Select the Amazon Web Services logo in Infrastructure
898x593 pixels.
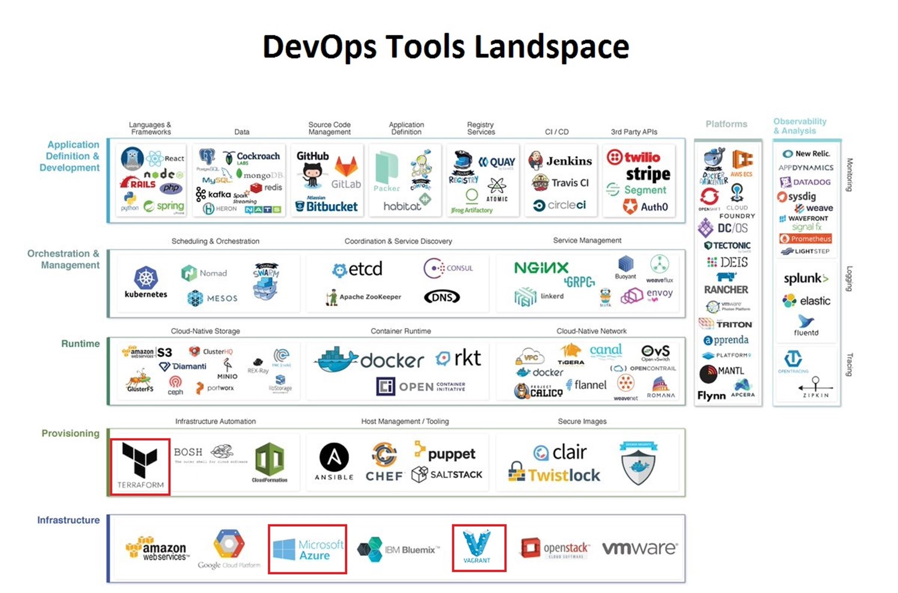click(x=157, y=548)
